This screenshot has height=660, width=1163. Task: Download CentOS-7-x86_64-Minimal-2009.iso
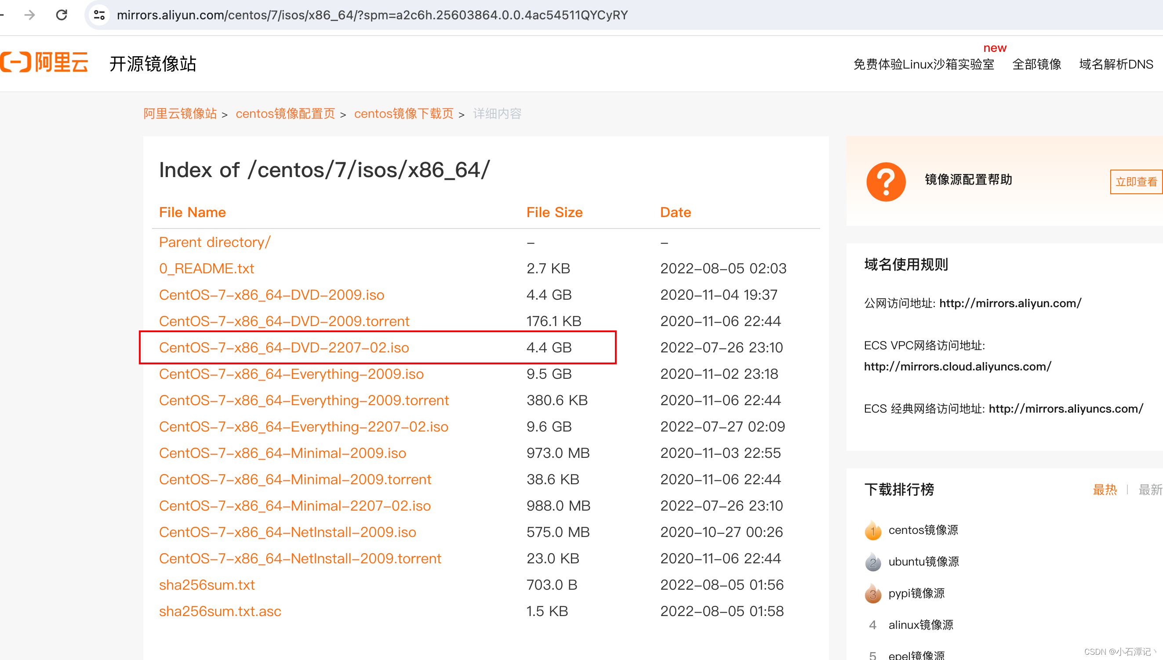tap(283, 453)
